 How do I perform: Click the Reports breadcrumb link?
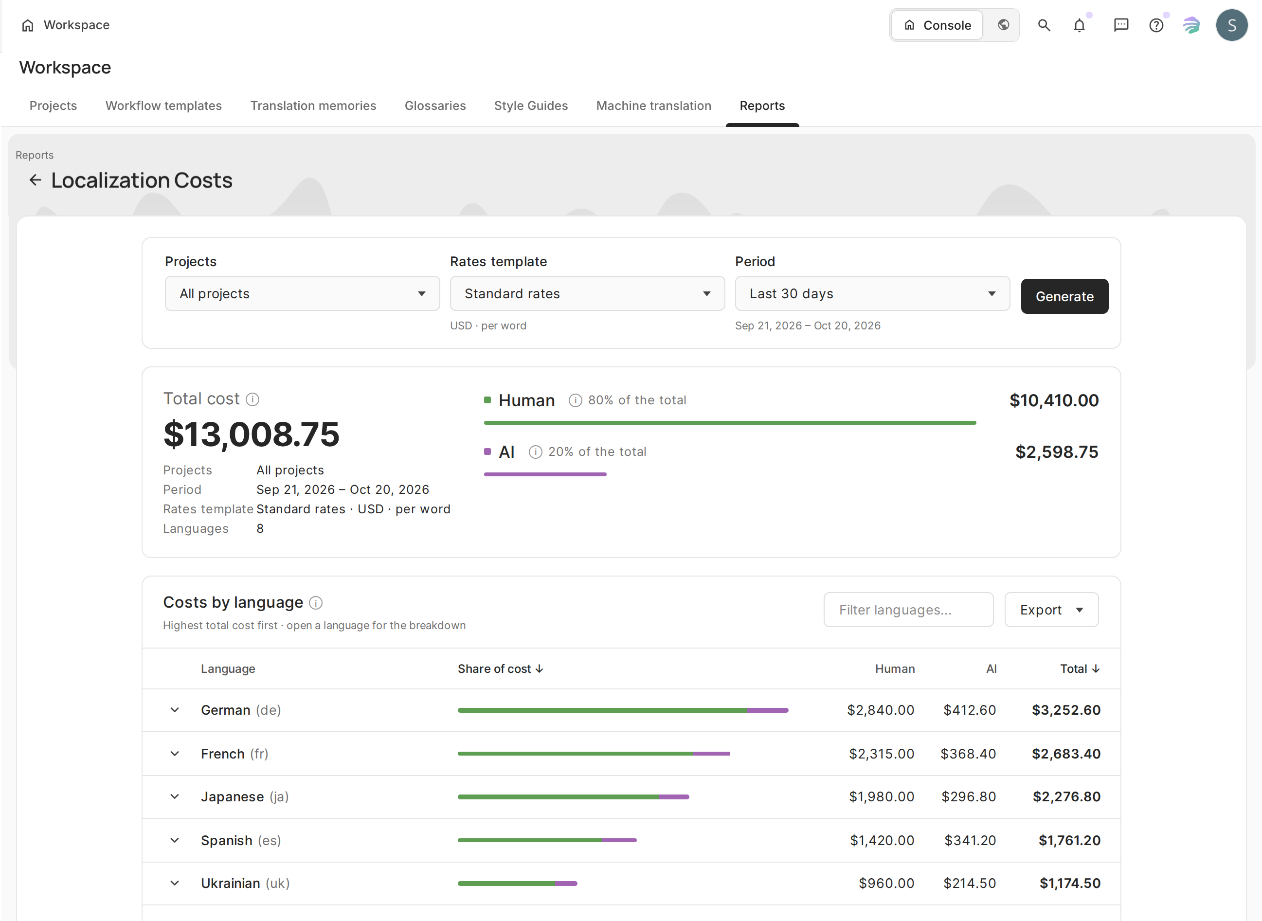[35, 155]
